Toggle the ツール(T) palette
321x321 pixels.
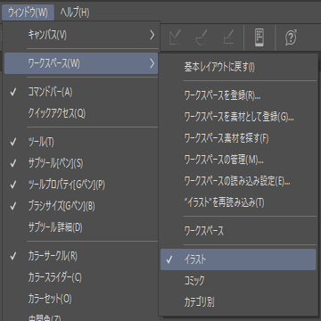pyautogui.click(x=81, y=143)
